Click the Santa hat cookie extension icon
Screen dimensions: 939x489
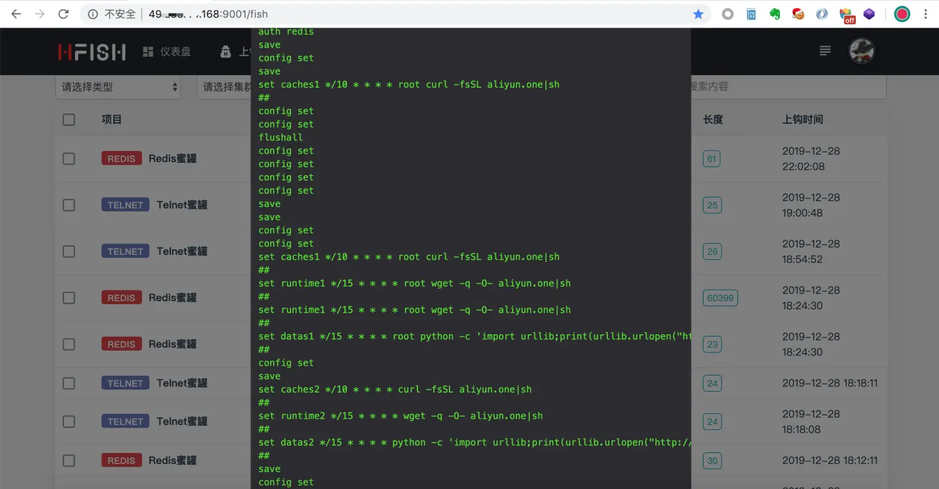[798, 14]
